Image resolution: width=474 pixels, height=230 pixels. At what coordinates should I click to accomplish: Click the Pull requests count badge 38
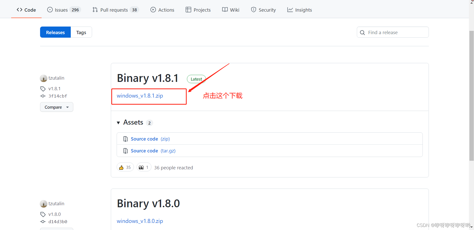[134, 10]
